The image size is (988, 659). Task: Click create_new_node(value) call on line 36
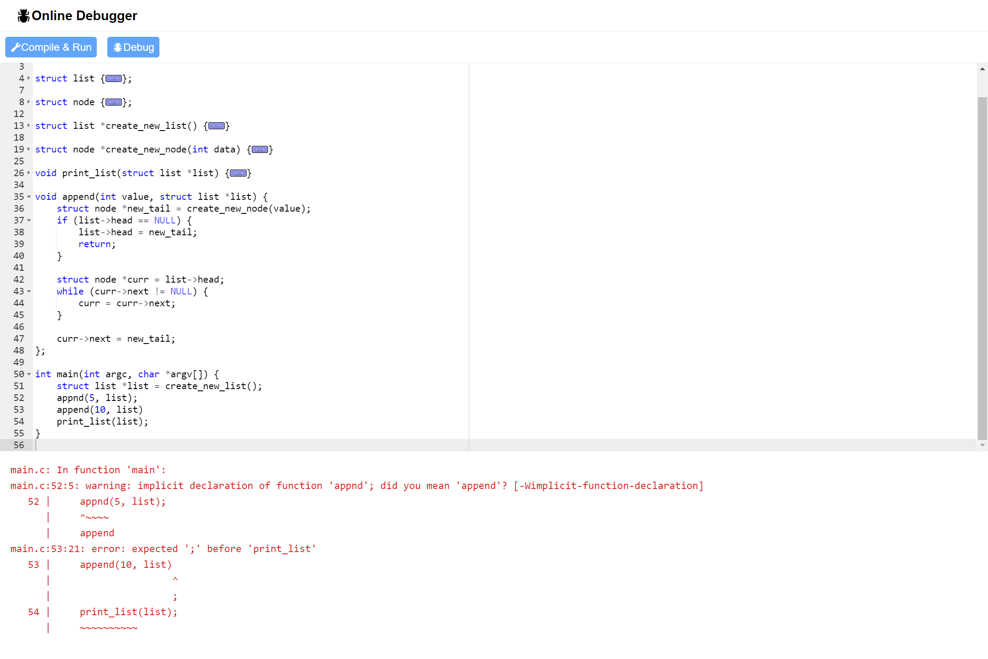(x=246, y=209)
